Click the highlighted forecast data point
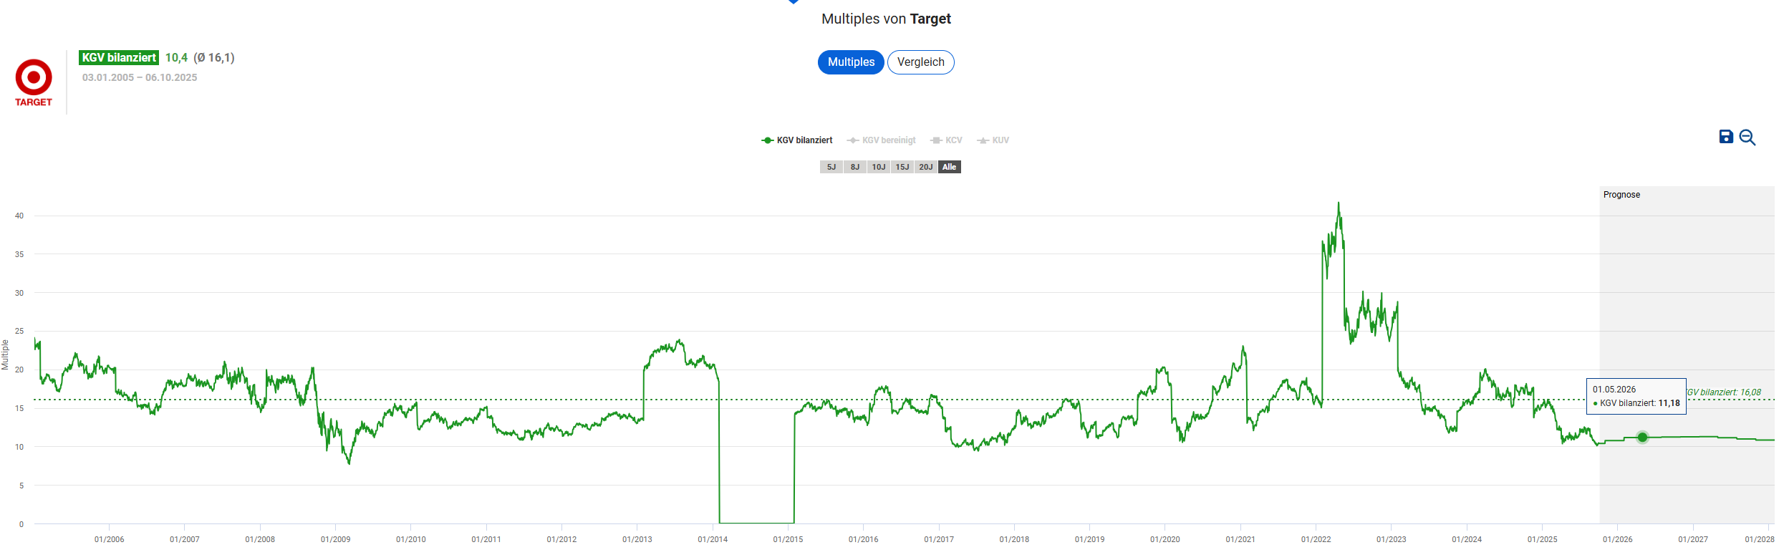The width and height of the screenshot is (1784, 560). (1643, 438)
